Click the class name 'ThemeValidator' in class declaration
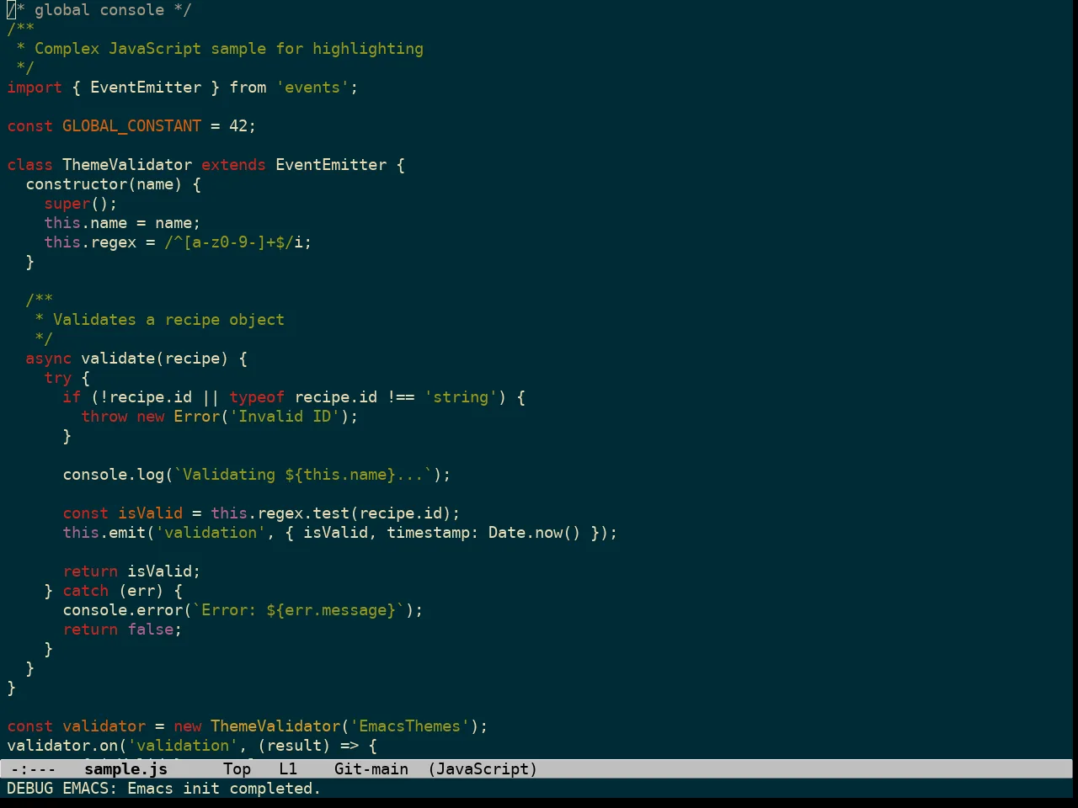The image size is (1078, 808). pos(127,165)
